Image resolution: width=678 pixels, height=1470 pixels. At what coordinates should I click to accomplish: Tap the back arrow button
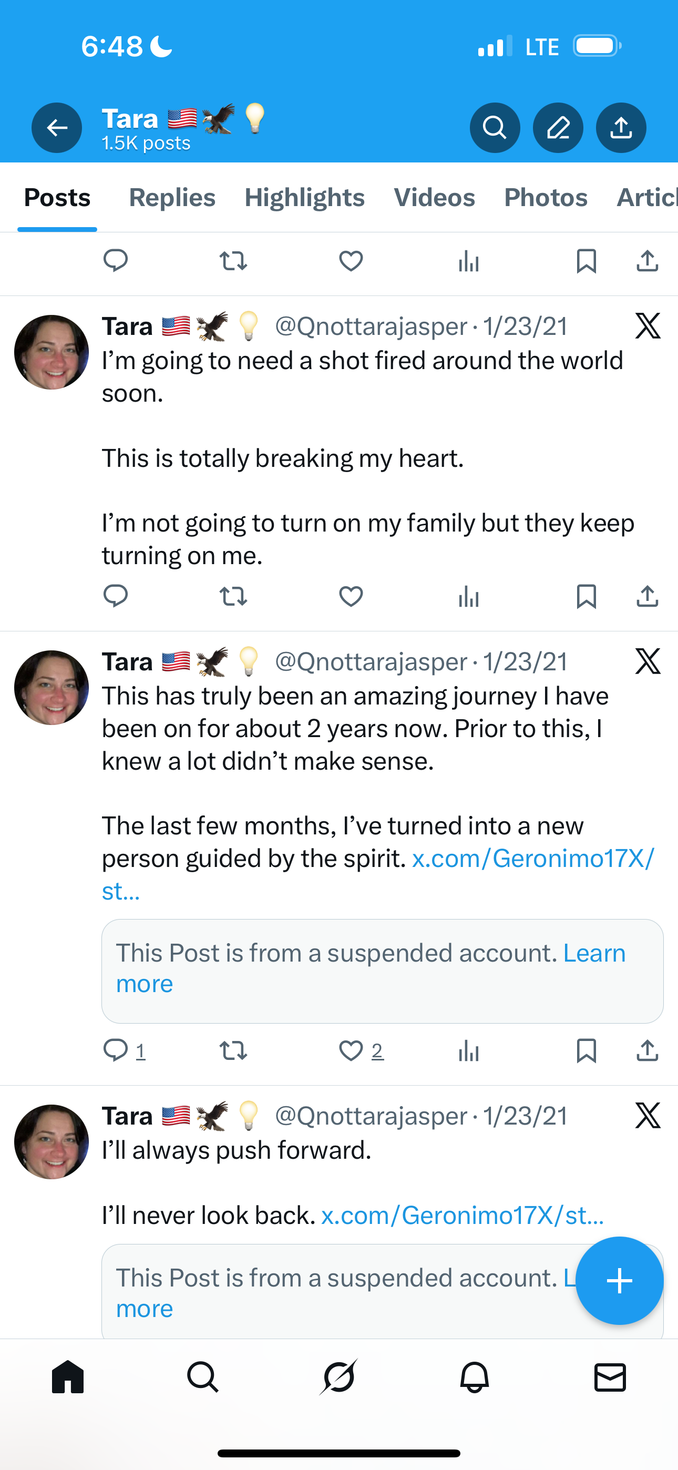point(57,128)
